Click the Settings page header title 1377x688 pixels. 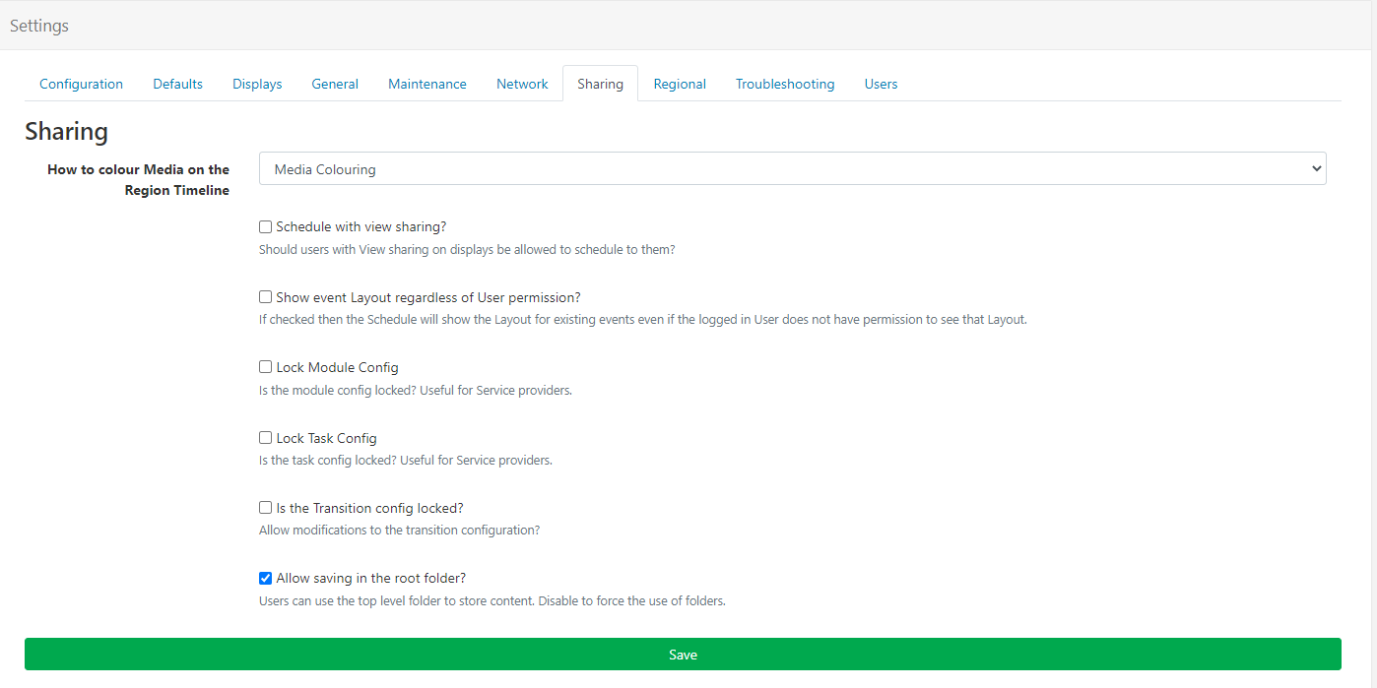pyautogui.click(x=39, y=26)
